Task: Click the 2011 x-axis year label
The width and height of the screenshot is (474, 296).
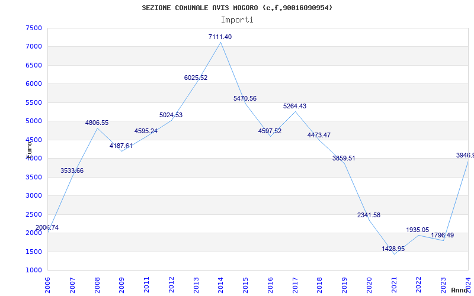Action: (146, 285)
